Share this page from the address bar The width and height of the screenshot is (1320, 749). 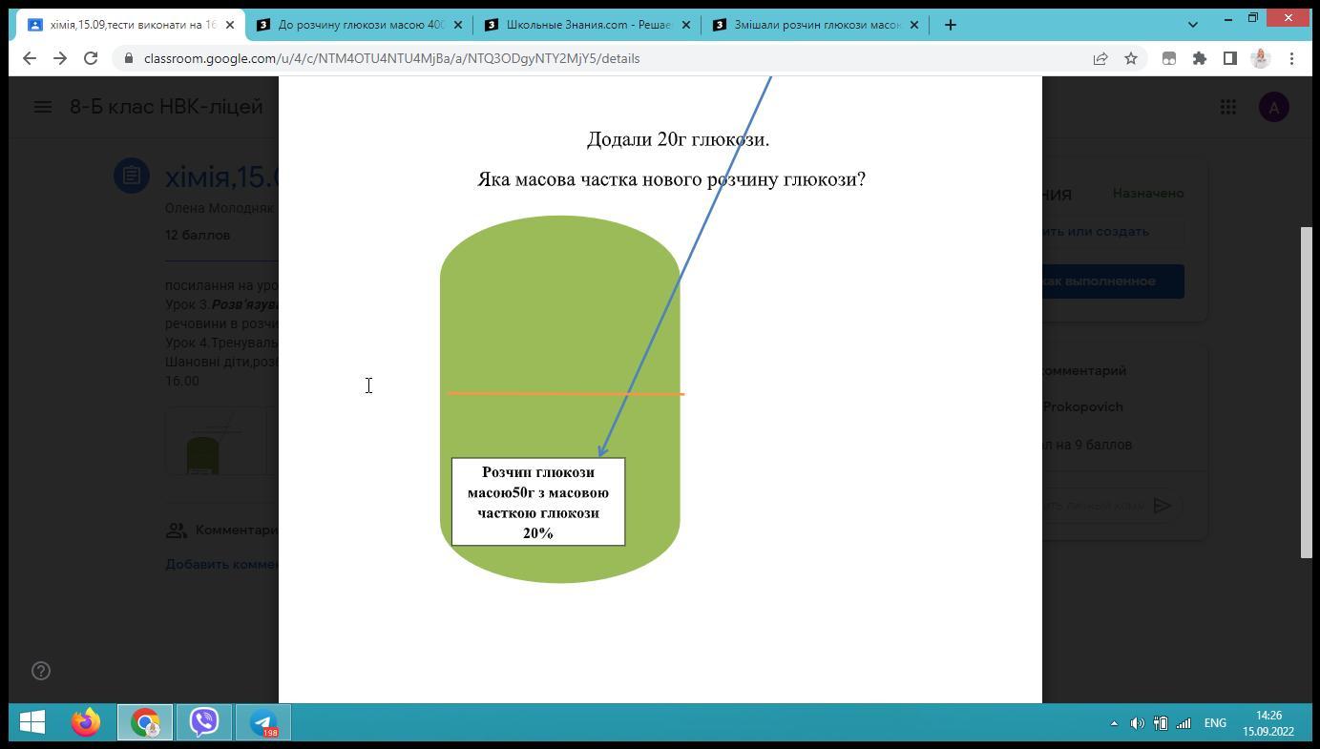1100,58
